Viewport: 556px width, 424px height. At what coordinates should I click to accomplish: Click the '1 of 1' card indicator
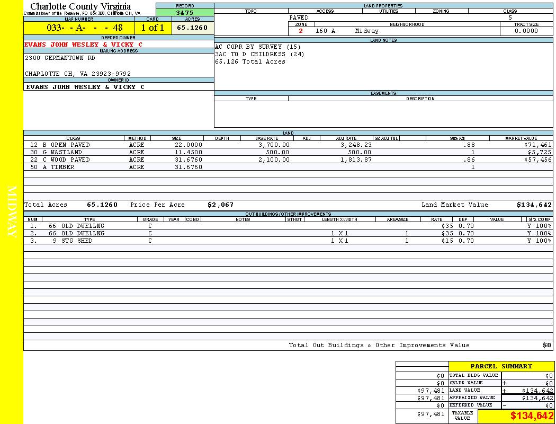click(153, 28)
